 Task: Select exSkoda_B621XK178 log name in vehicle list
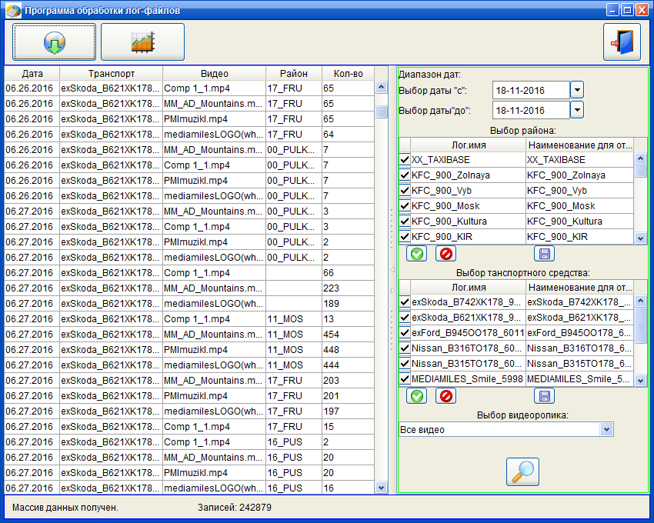point(468,318)
